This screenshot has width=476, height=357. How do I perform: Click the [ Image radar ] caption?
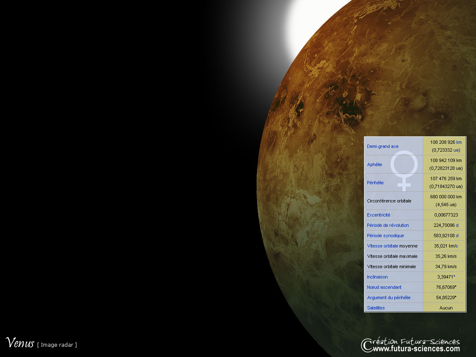[57, 345]
